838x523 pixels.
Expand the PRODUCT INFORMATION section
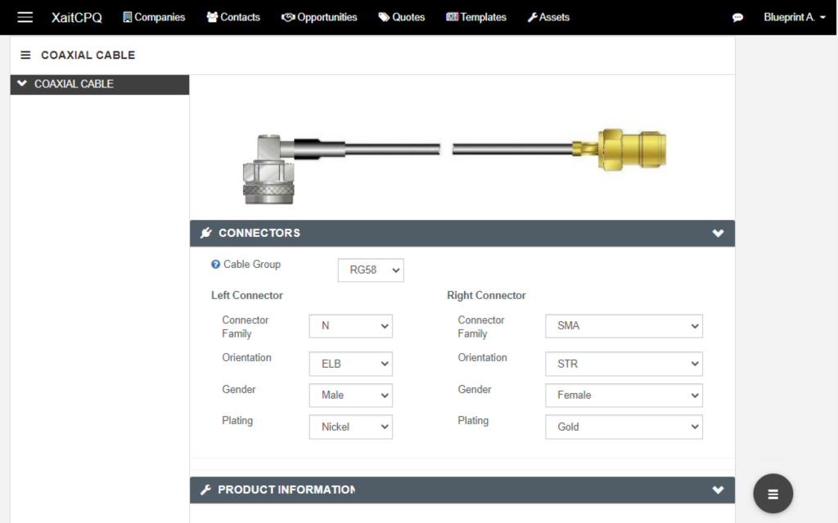718,490
